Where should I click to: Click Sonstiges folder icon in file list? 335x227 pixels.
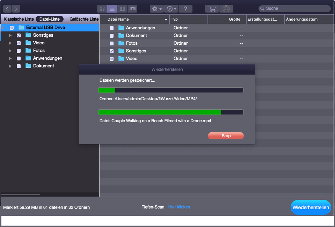point(121,51)
